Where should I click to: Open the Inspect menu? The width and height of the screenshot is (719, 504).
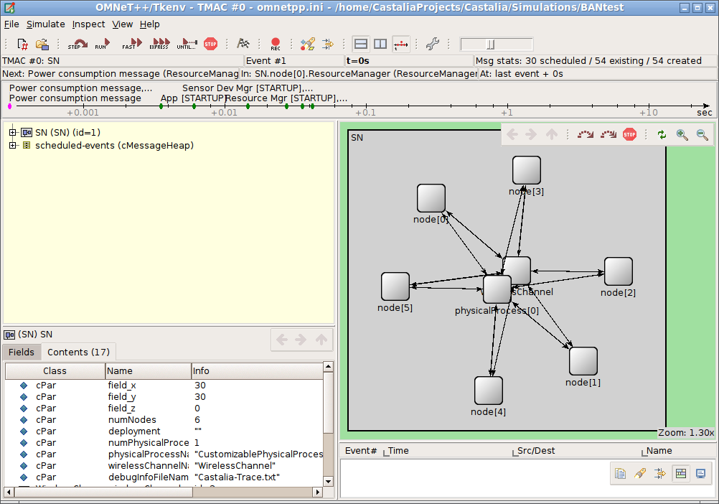click(x=88, y=24)
